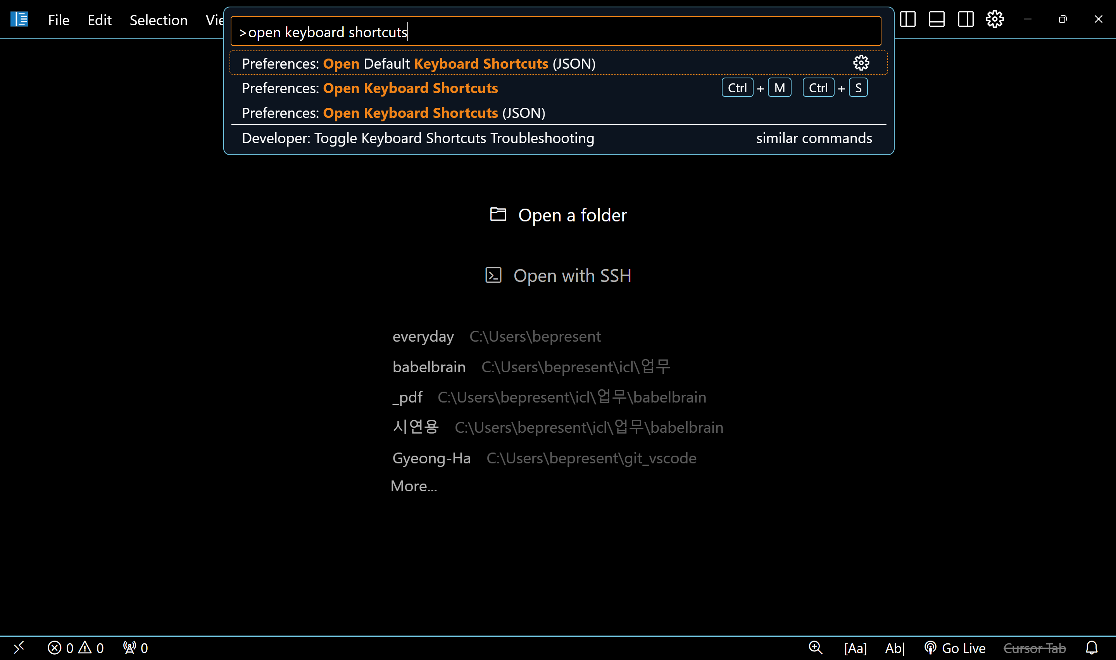1116x660 pixels.
Task: Select Open Keyboard Shortcuts (JSON) without Default
Action: pyautogui.click(x=558, y=113)
